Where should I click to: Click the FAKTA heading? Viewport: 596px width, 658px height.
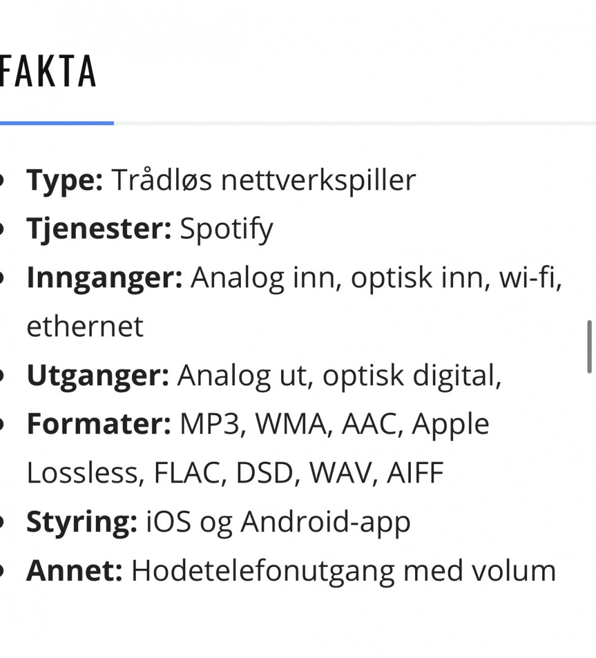(48, 72)
